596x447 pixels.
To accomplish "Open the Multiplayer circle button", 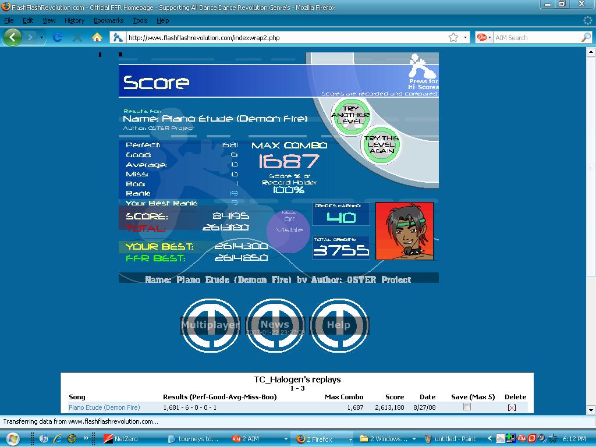I will (x=211, y=325).
